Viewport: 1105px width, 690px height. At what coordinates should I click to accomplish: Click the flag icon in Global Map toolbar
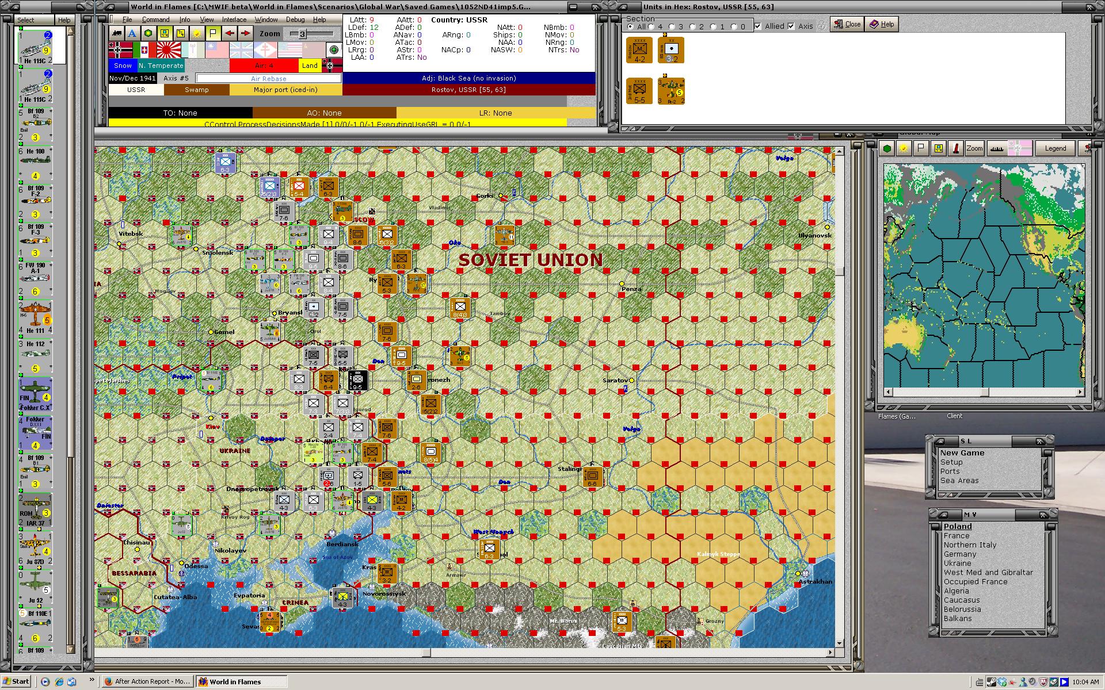[x=921, y=148]
